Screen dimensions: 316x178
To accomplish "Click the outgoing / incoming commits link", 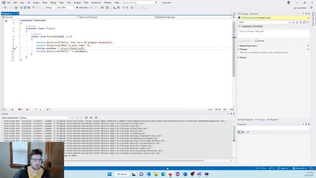I will point(252,26).
